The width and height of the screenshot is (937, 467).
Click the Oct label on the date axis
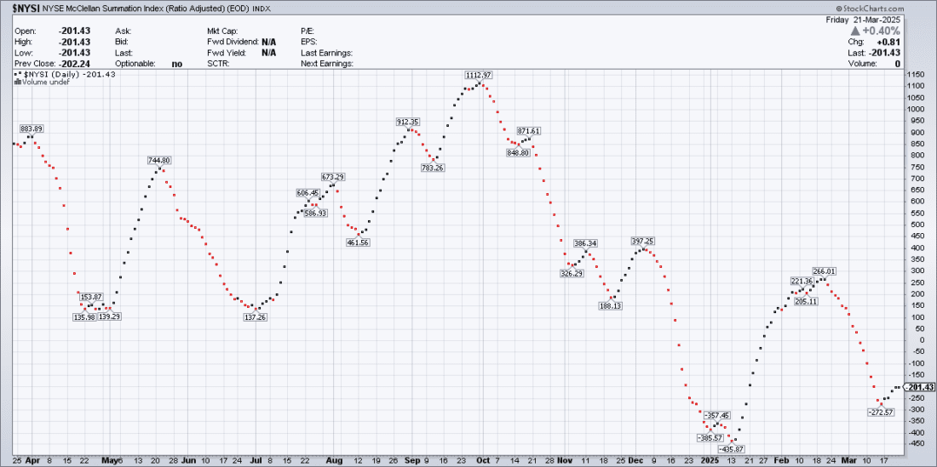[481, 459]
